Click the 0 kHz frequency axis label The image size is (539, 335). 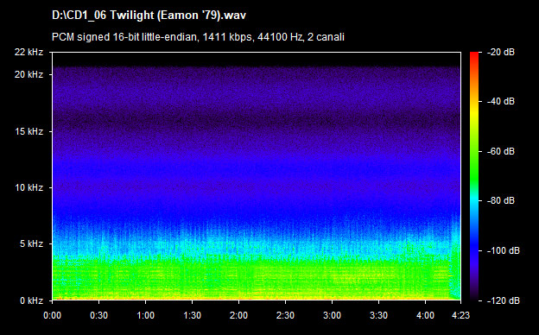31,300
